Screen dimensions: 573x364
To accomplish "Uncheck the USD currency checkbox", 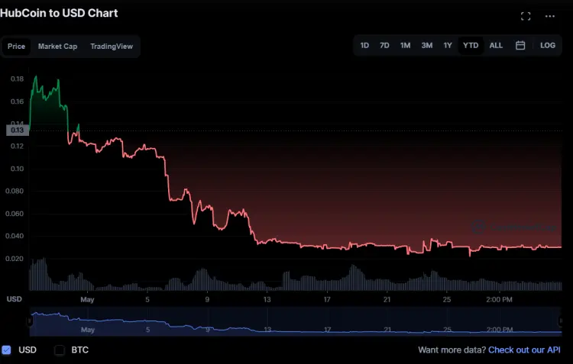I will pyautogui.click(x=7, y=350).
